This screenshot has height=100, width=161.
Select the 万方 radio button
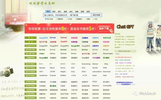tap(93, 19)
